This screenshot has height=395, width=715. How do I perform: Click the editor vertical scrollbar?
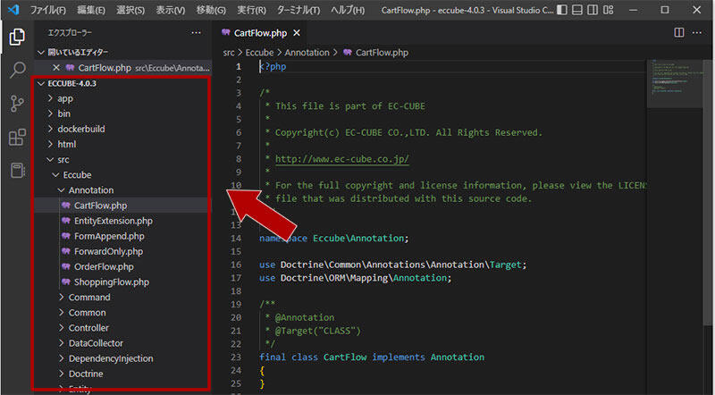point(709,191)
